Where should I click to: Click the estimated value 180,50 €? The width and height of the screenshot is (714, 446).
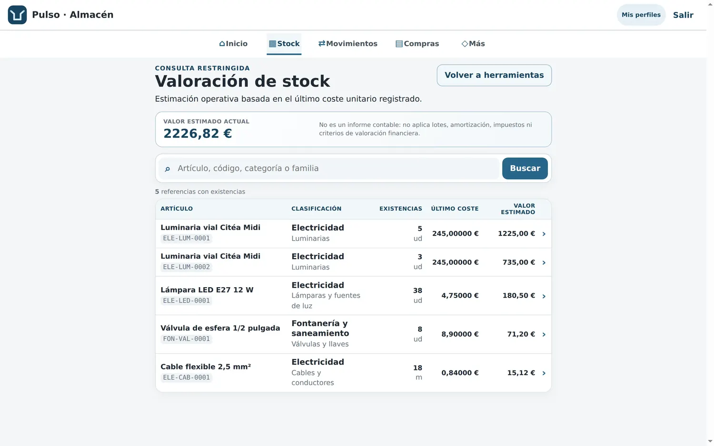coord(519,295)
